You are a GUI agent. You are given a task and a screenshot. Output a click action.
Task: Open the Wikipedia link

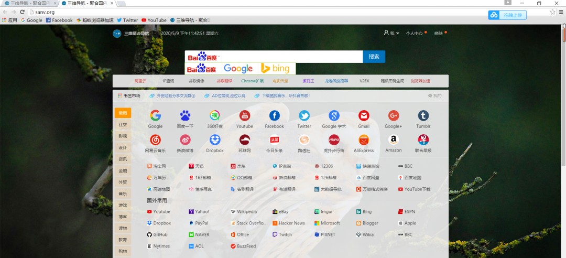(x=244, y=211)
